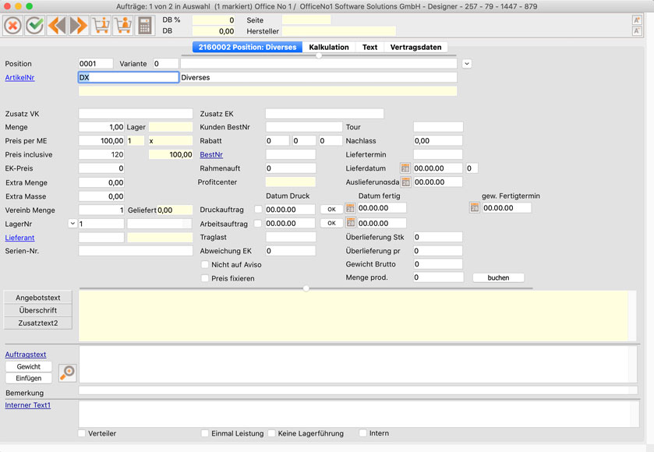Click the Überschrift button

38,310
